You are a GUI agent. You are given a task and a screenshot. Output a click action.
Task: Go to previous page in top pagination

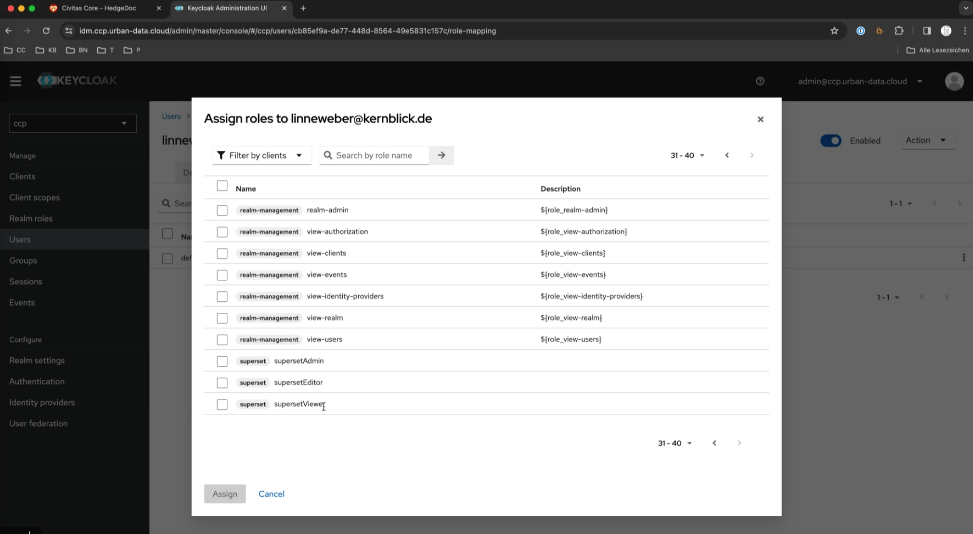[x=727, y=155]
